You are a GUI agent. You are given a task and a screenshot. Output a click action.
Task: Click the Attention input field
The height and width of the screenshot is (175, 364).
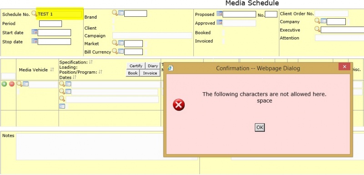pos(339,38)
